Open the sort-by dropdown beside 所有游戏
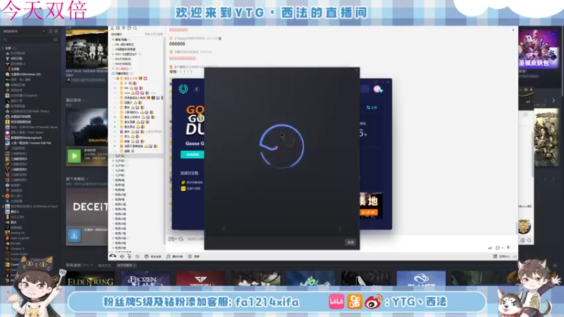The height and width of the screenshot is (317, 564). [x=126, y=266]
